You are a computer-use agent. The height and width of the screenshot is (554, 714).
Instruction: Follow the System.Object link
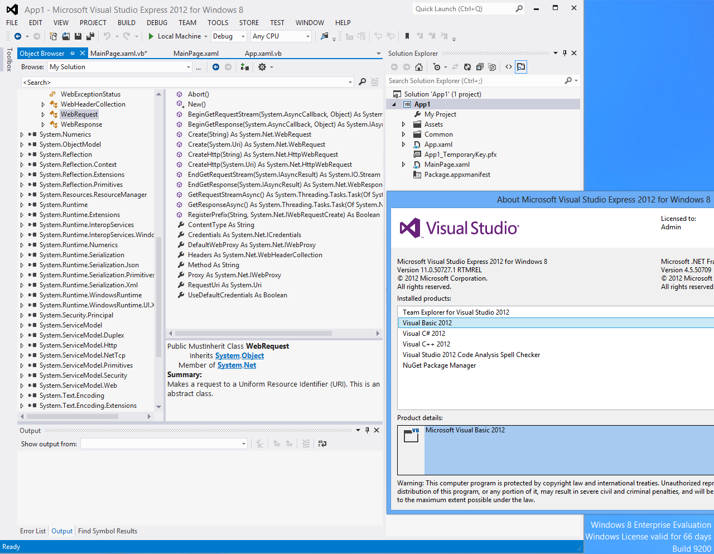(239, 356)
